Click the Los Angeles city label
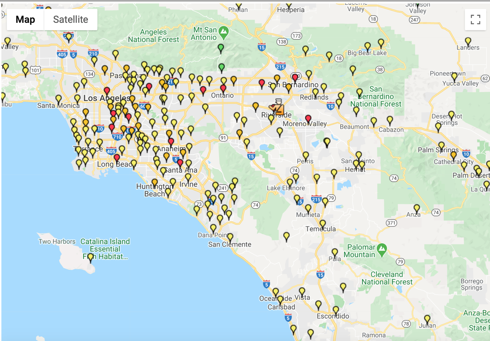The image size is (490, 341). [107, 98]
